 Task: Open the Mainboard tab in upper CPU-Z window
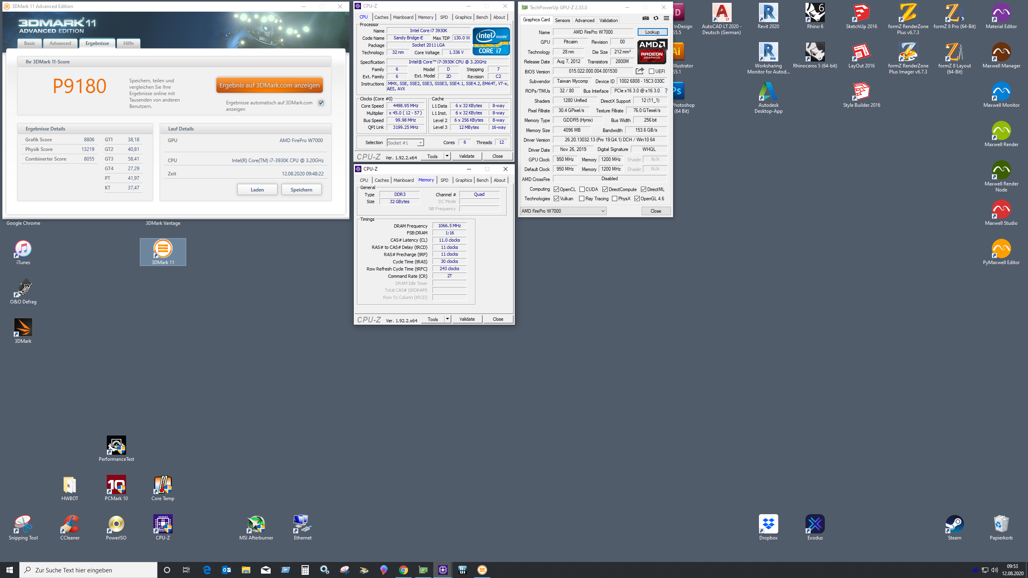coord(403,17)
